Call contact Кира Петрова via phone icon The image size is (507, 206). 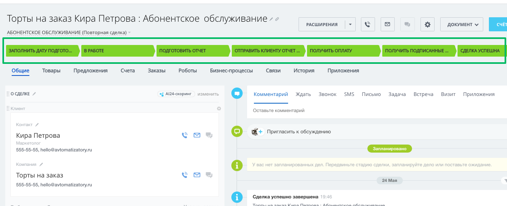tap(185, 135)
